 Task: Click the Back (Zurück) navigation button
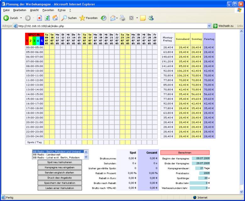point(11,18)
